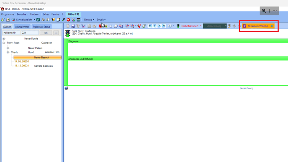
Task: Save the visit with the floppy disk icon
Action: click(x=73, y=26)
